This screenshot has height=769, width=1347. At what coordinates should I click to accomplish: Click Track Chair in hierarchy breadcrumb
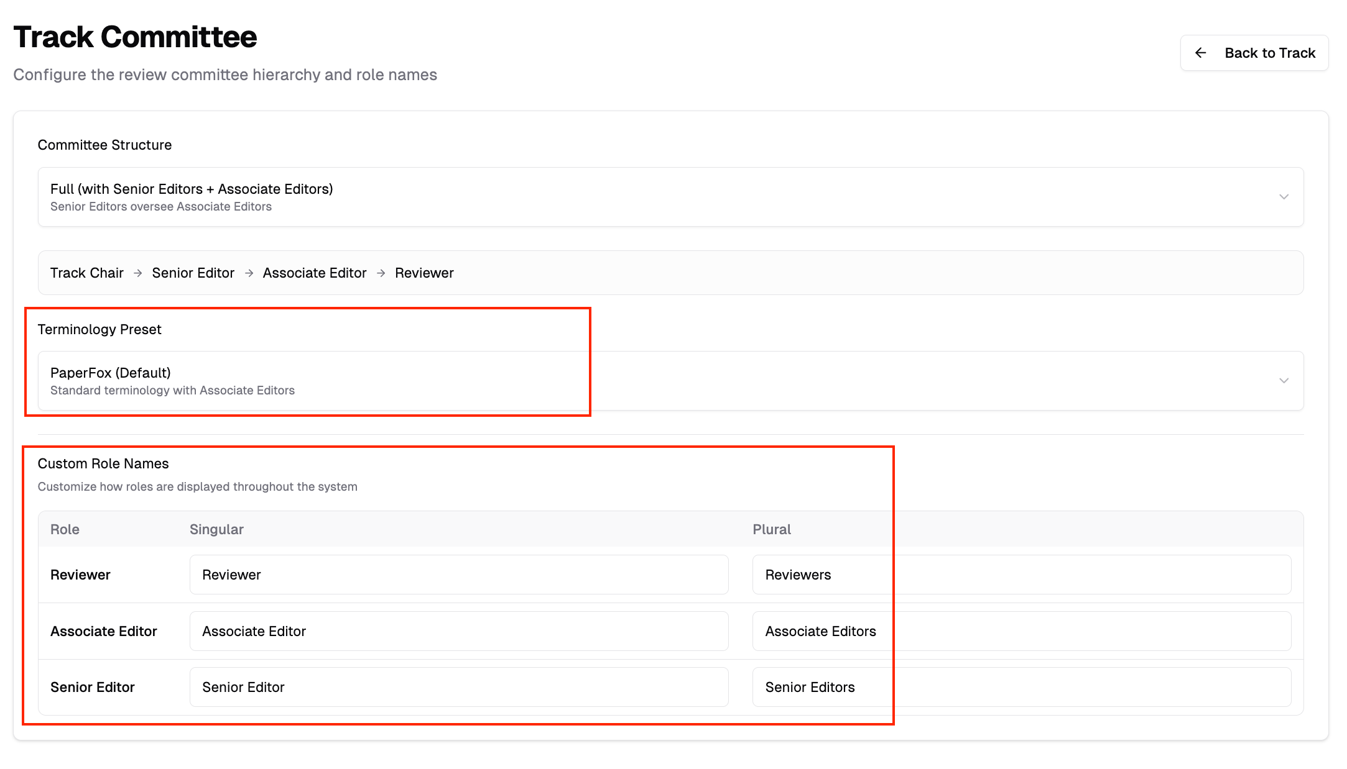pyautogui.click(x=87, y=273)
